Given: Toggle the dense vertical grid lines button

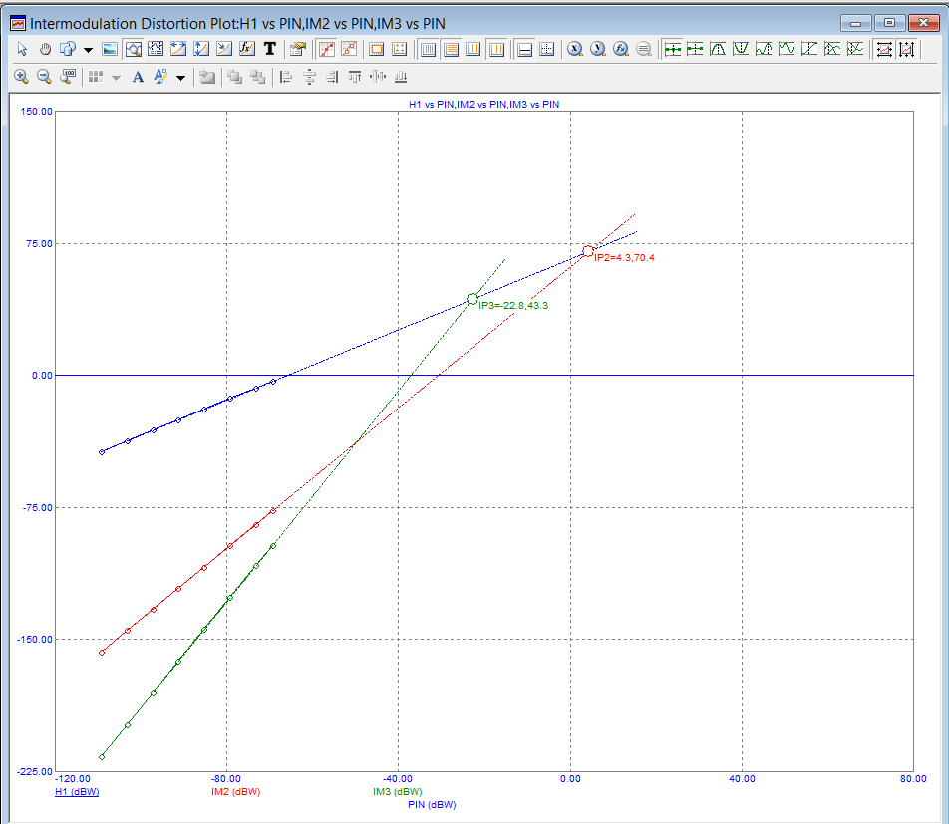Looking at the screenshot, I should point(428,49).
